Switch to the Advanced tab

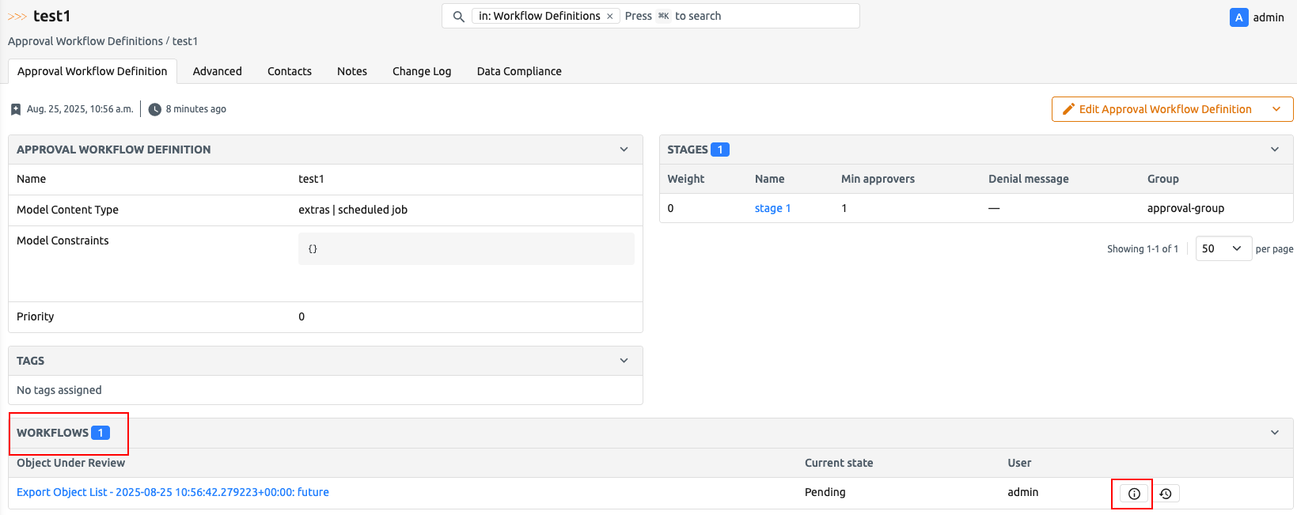click(217, 71)
